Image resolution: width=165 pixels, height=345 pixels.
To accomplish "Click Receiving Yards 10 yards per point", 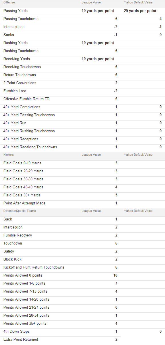I will coord(98,59).
